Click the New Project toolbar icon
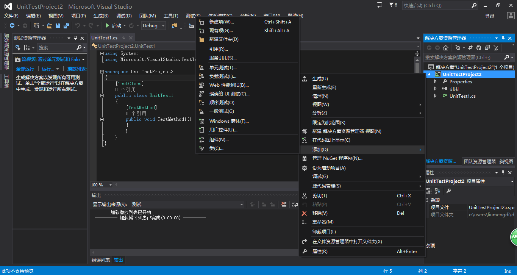The width and height of the screenshot is (517, 275). [x=37, y=26]
